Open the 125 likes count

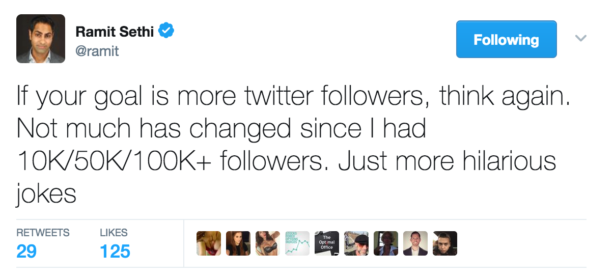[115, 251]
